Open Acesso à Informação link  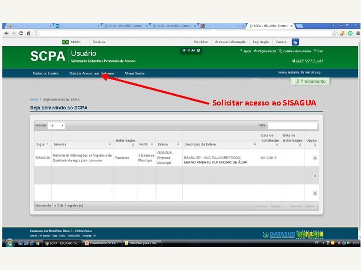click(230, 42)
